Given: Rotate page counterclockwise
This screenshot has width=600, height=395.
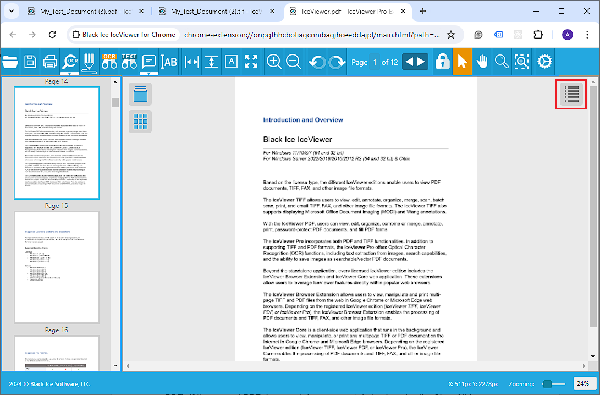Looking at the screenshot, I should 317,62.
